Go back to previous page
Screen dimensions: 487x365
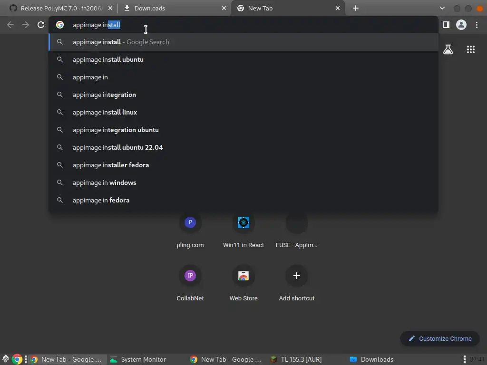tap(10, 25)
